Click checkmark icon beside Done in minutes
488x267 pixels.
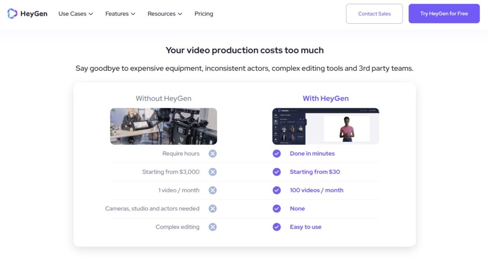277,154
